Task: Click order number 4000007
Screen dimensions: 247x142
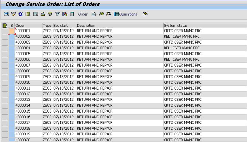Action: (x=23, y=65)
